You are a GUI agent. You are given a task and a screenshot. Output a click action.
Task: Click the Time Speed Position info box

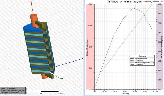pos(13,90)
